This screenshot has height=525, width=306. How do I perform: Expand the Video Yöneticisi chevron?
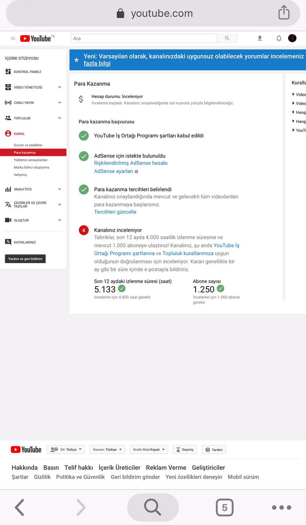click(59, 87)
